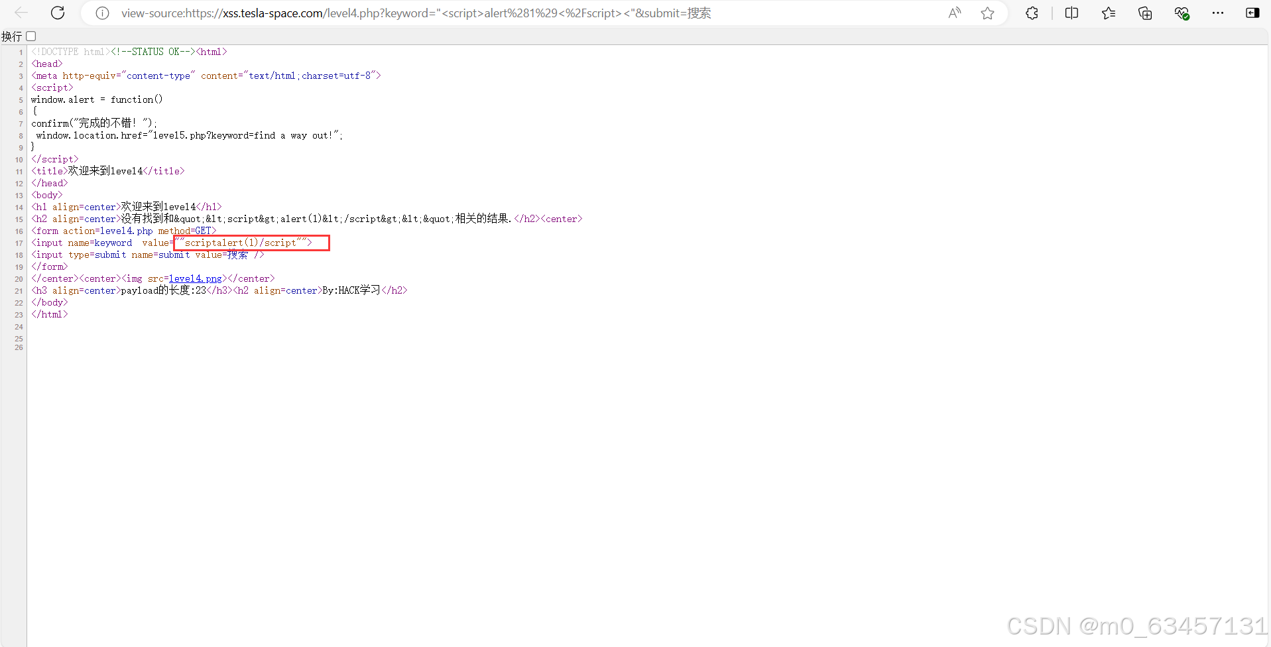
Task: Click the STATUS OK comment on line 1
Action: 153,52
